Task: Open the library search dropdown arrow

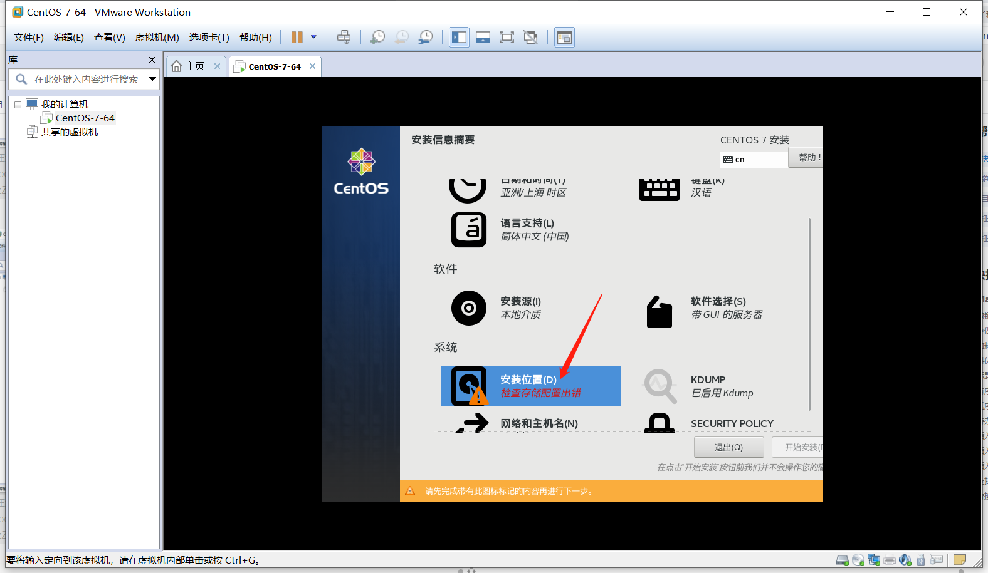Action: pos(152,79)
